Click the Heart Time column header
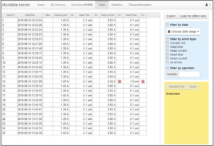The image size is (214, 146). (131, 15)
